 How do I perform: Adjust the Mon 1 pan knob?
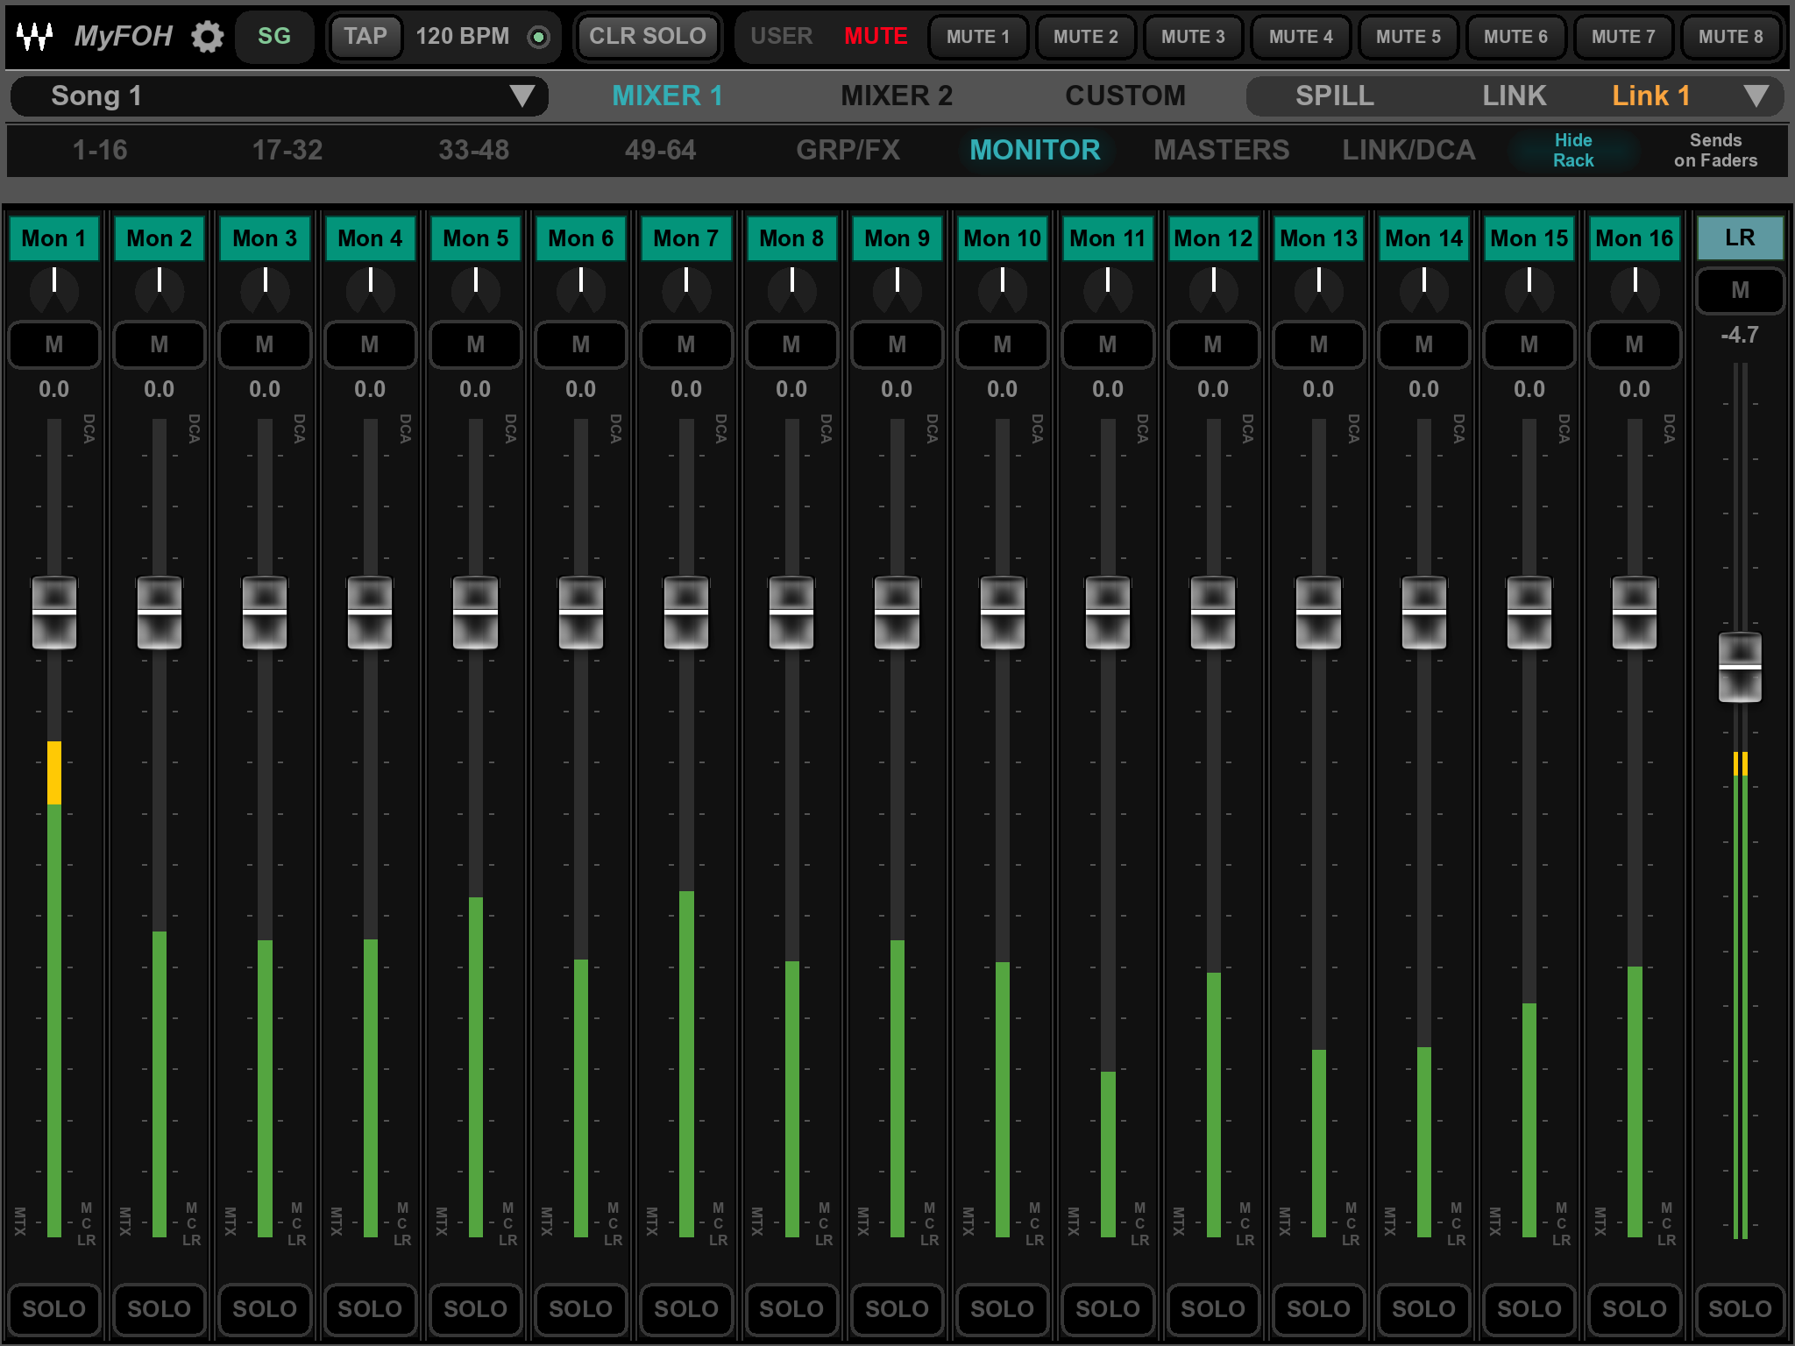click(54, 290)
